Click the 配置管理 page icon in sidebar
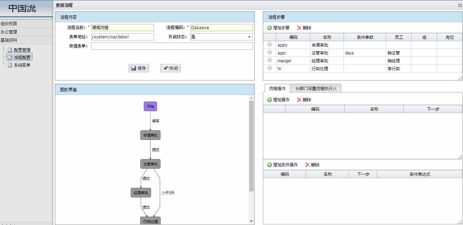 coord(10,50)
